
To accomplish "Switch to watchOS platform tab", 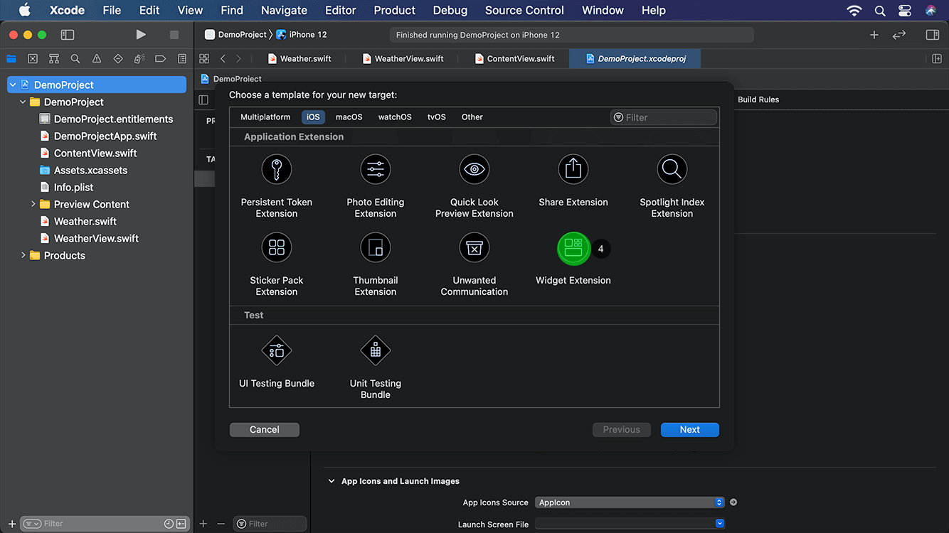I will (395, 117).
